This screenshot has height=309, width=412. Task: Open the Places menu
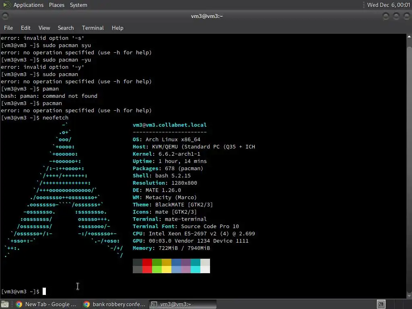(56, 5)
